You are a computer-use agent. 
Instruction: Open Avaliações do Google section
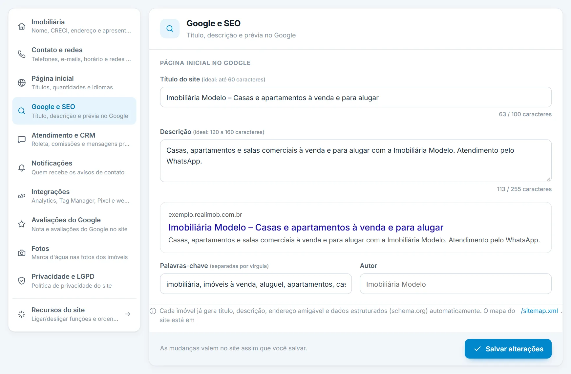coord(74,224)
